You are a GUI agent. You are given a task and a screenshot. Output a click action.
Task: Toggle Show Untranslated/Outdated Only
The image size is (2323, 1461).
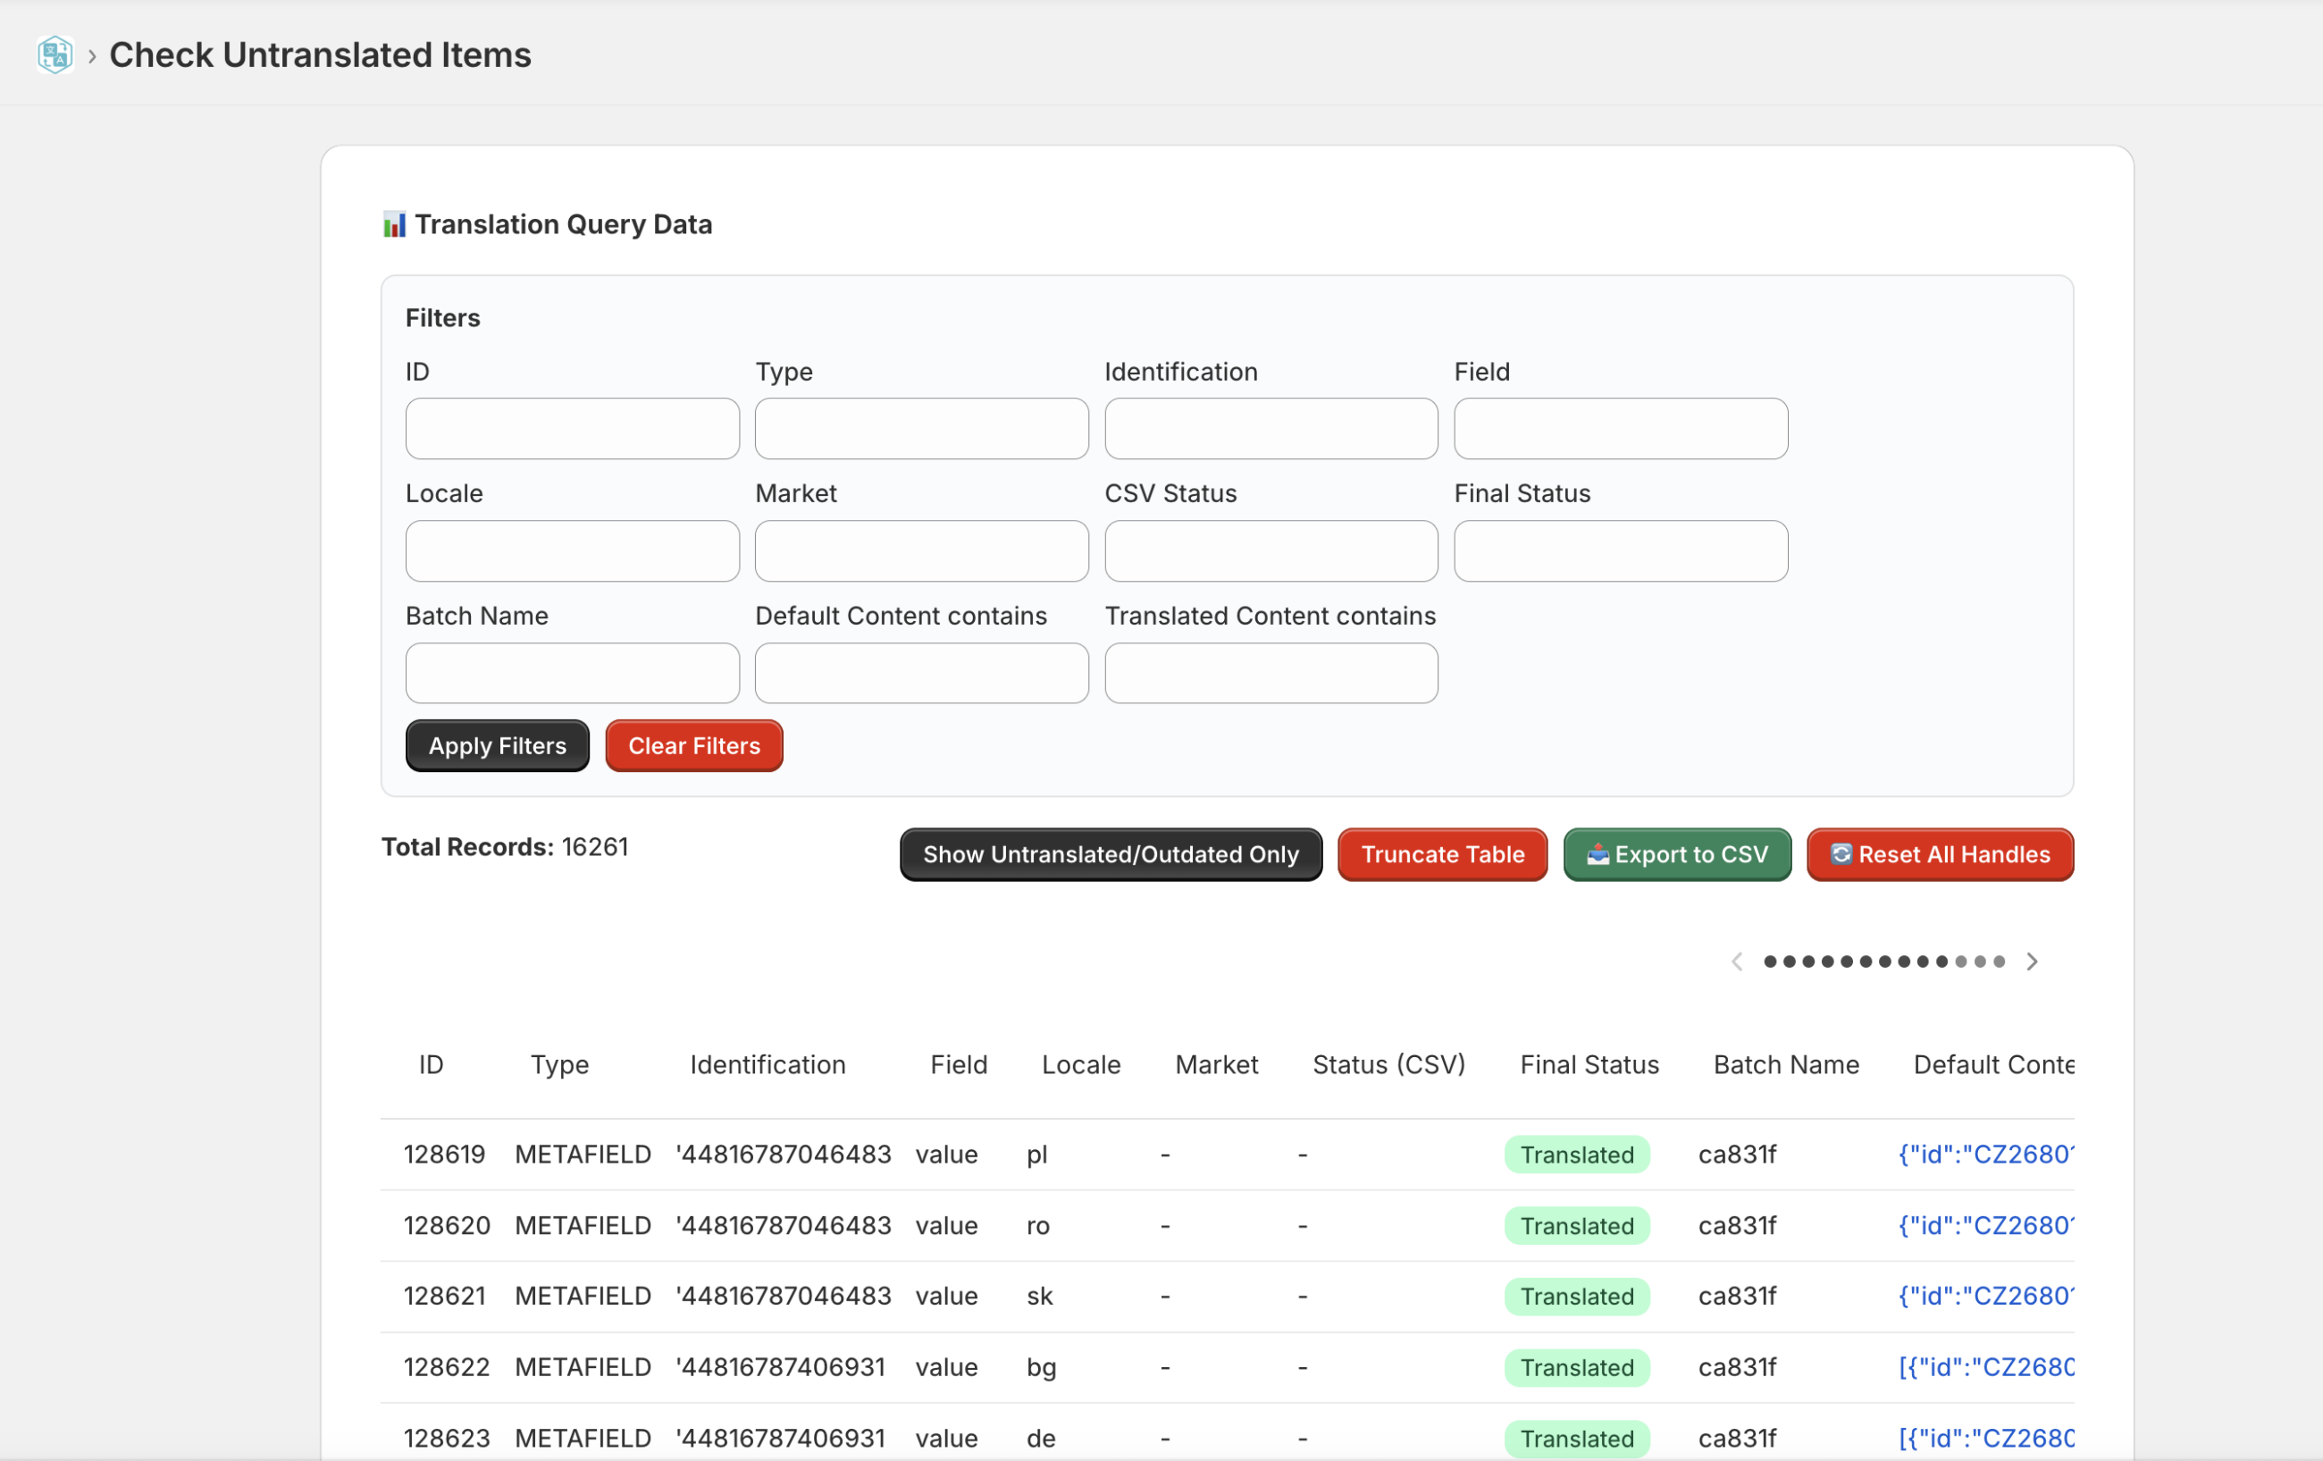(x=1111, y=855)
